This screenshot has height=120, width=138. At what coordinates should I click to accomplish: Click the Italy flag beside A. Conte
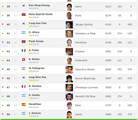[x=24, y=51]
